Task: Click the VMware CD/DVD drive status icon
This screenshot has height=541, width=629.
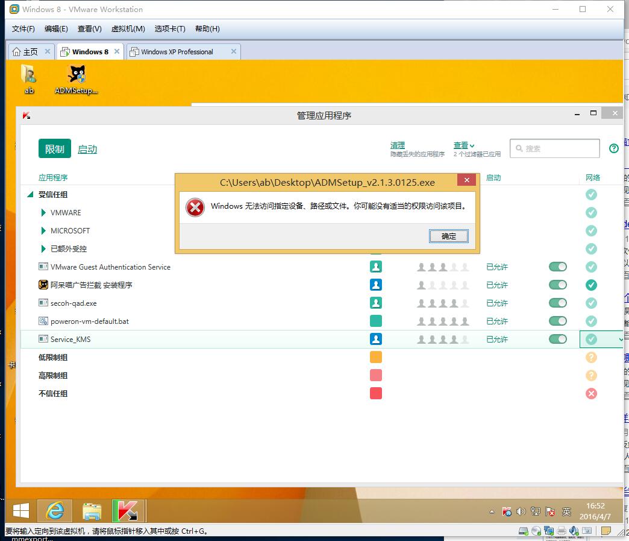Action: (536, 531)
